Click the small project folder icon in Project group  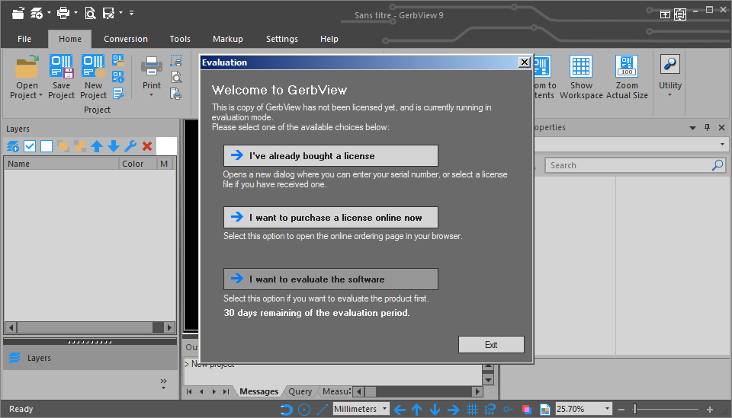pyautogui.click(x=118, y=61)
